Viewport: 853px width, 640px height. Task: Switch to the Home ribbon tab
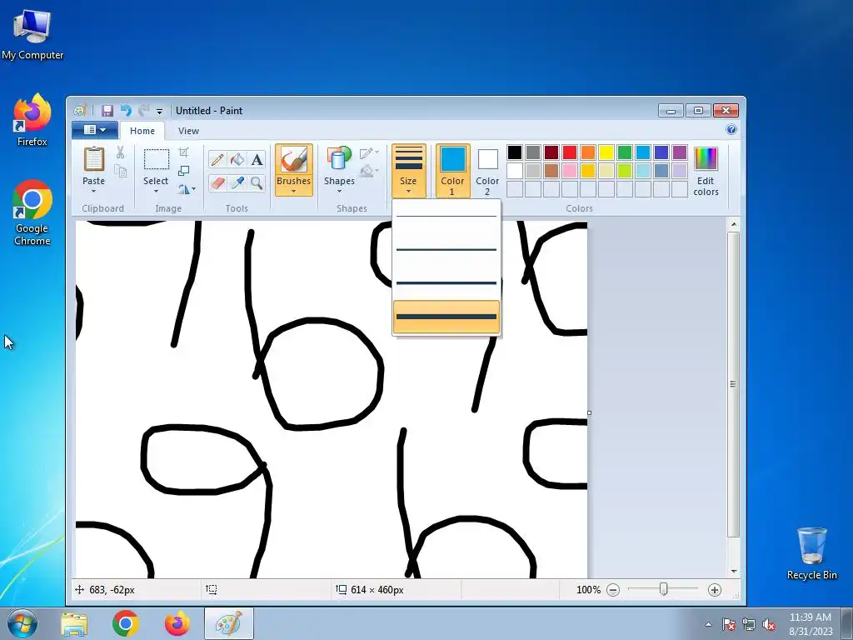pyautogui.click(x=142, y=131)
